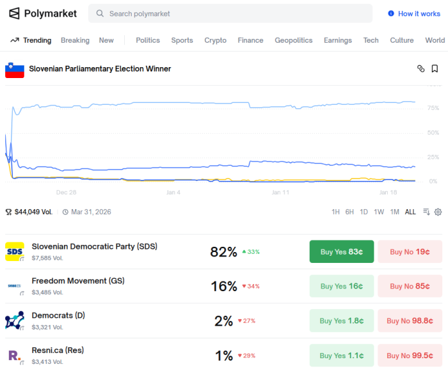
Task: Open the World category
Action: tap(435, 40)
